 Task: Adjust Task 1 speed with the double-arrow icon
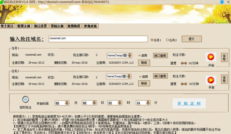(184, 63)
